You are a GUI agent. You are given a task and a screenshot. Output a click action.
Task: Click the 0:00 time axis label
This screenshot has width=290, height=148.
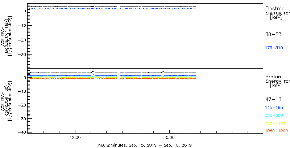[x=170, y=137]
